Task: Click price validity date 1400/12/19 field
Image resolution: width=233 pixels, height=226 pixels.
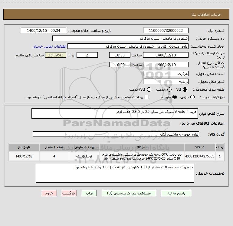Action: (166, 65)
